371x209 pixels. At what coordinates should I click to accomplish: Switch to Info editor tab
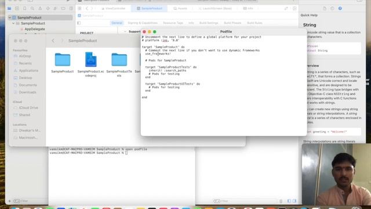tap(248, 9)
